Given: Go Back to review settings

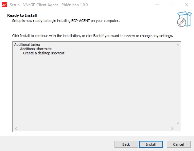Looking at the screenshot, I should [126, 144].
